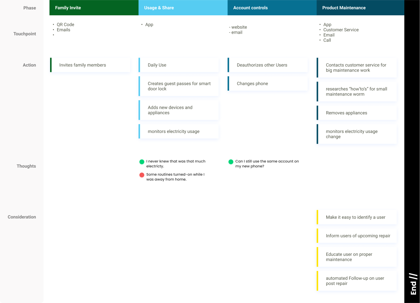The width and height of the screenshot is (420, 303).
Task: Click the email touchpoint under Account controls
Action: tap(237, 32)
